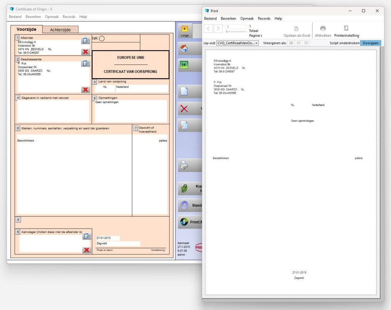The height and width of the screenshot is (310, 391).
Task: Open the Lay-out dropdown CVO_CertificaatVanOo
Action: point(238,43)
